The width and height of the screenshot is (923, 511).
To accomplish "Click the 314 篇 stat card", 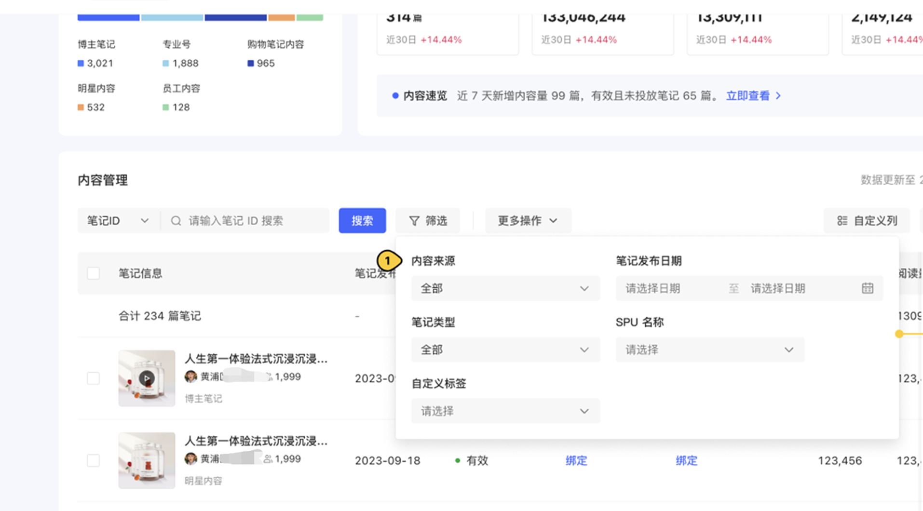I will (448, 34).
